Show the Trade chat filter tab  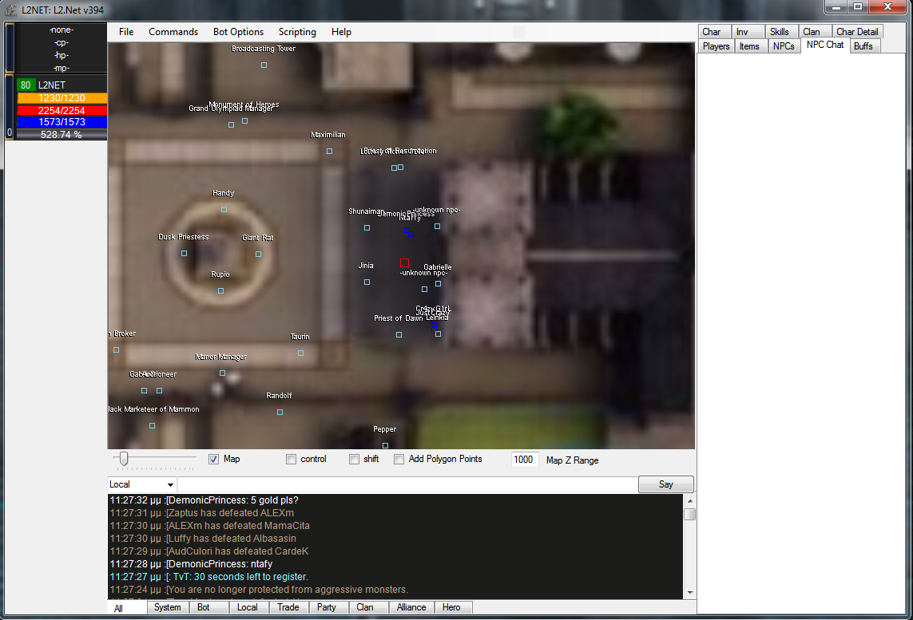(x=288, y=607)
